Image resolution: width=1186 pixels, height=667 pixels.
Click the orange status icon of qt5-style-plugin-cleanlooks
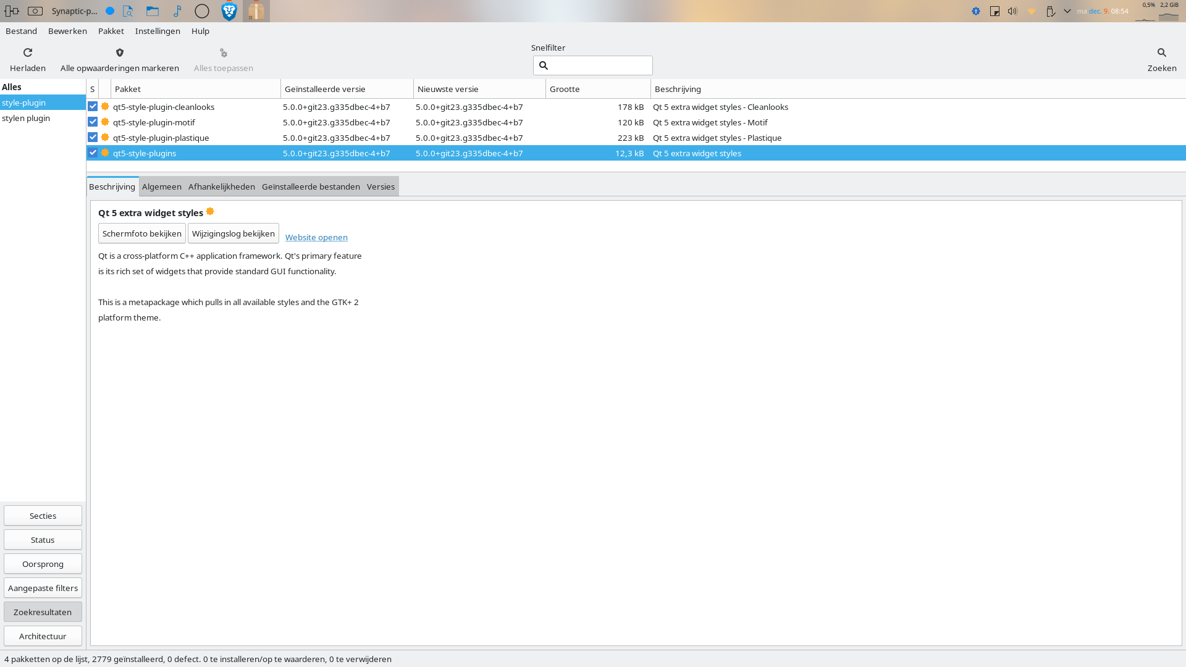point(105,106)
